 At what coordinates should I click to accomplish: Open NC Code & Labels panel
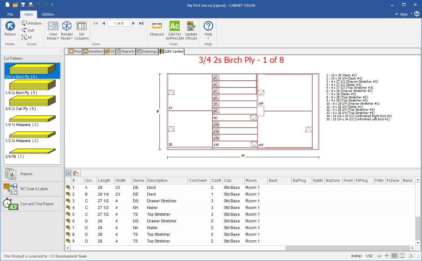32,189
